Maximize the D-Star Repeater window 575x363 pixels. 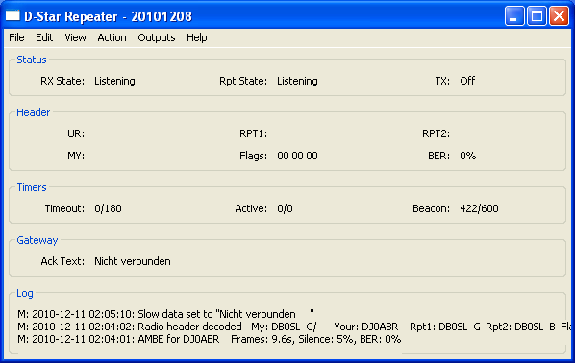[537, 16]
